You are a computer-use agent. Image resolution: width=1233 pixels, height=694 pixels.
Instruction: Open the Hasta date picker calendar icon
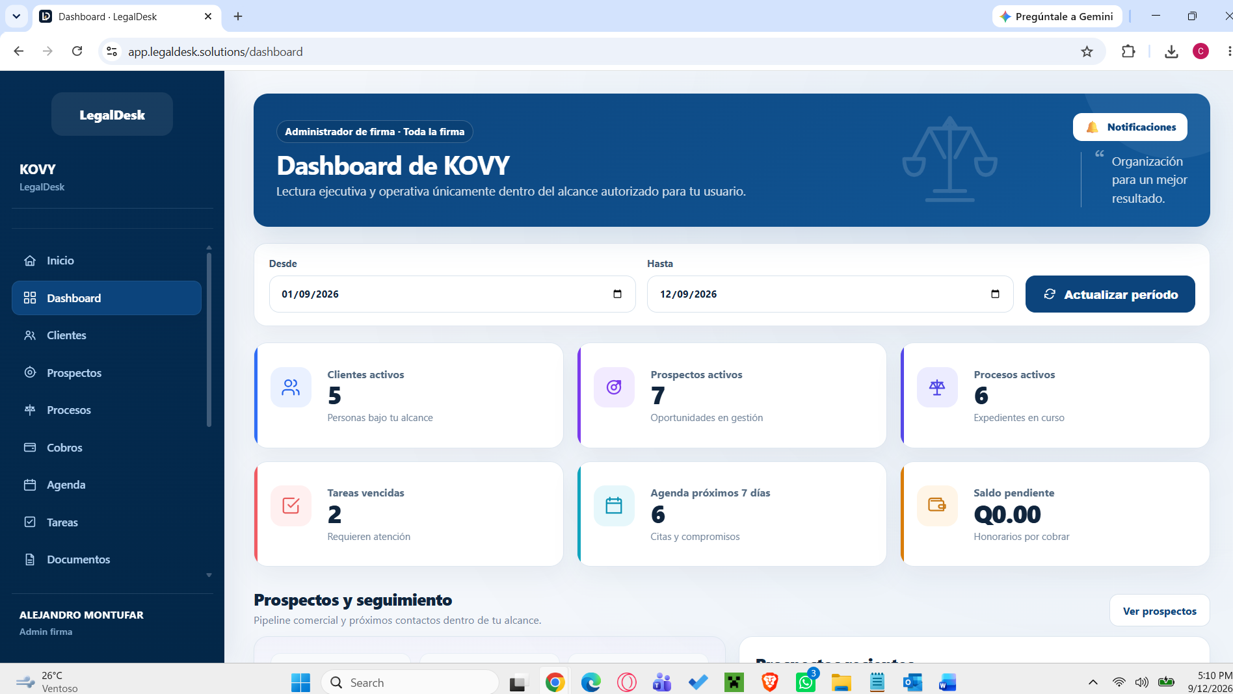995,294
